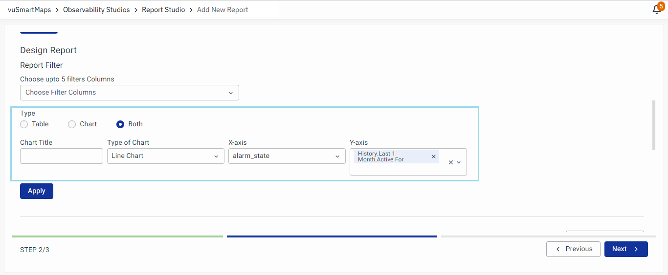Open Report Studio breadcrumb link
668x275 pixels.
pos(163,10)
